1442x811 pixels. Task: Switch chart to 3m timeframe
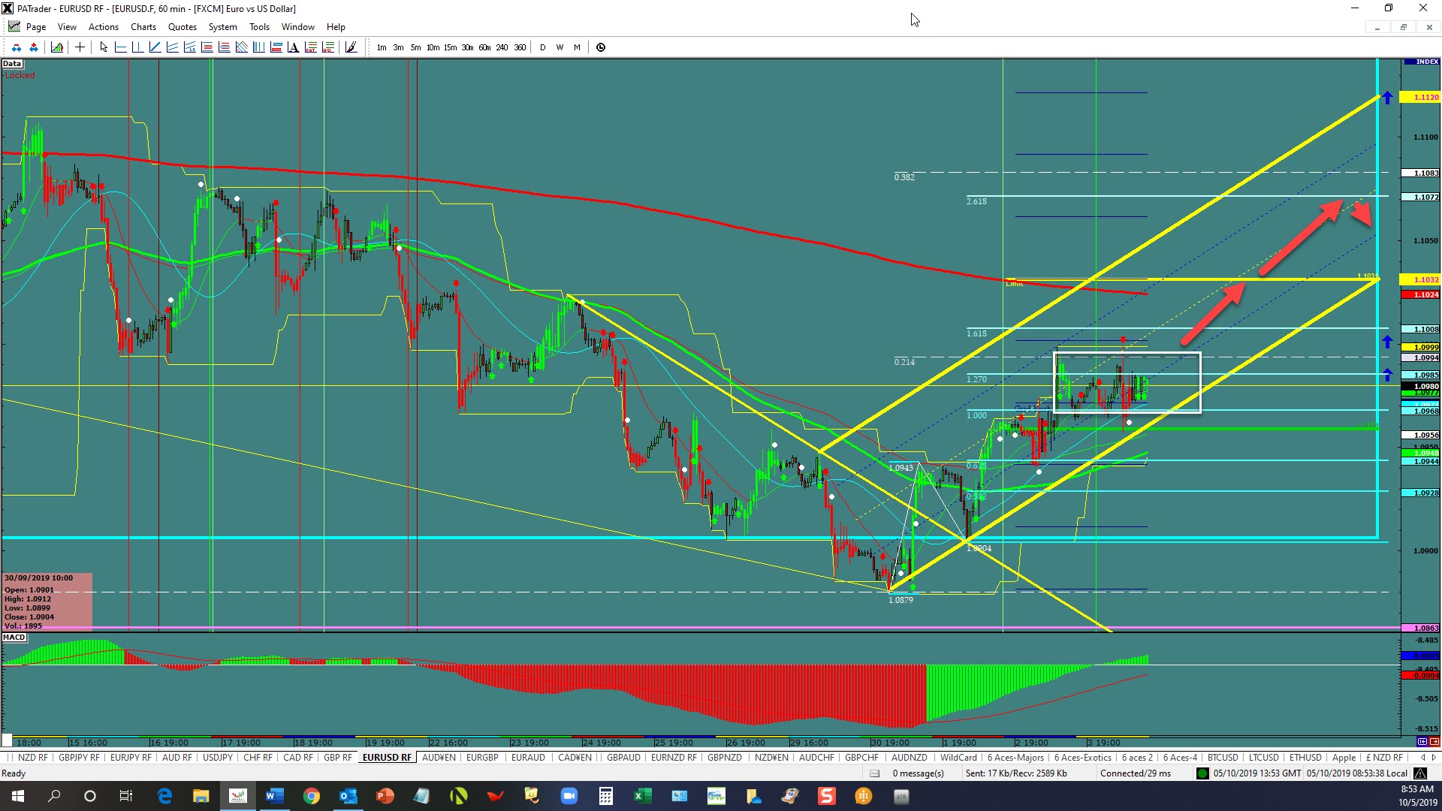point(398,47)
